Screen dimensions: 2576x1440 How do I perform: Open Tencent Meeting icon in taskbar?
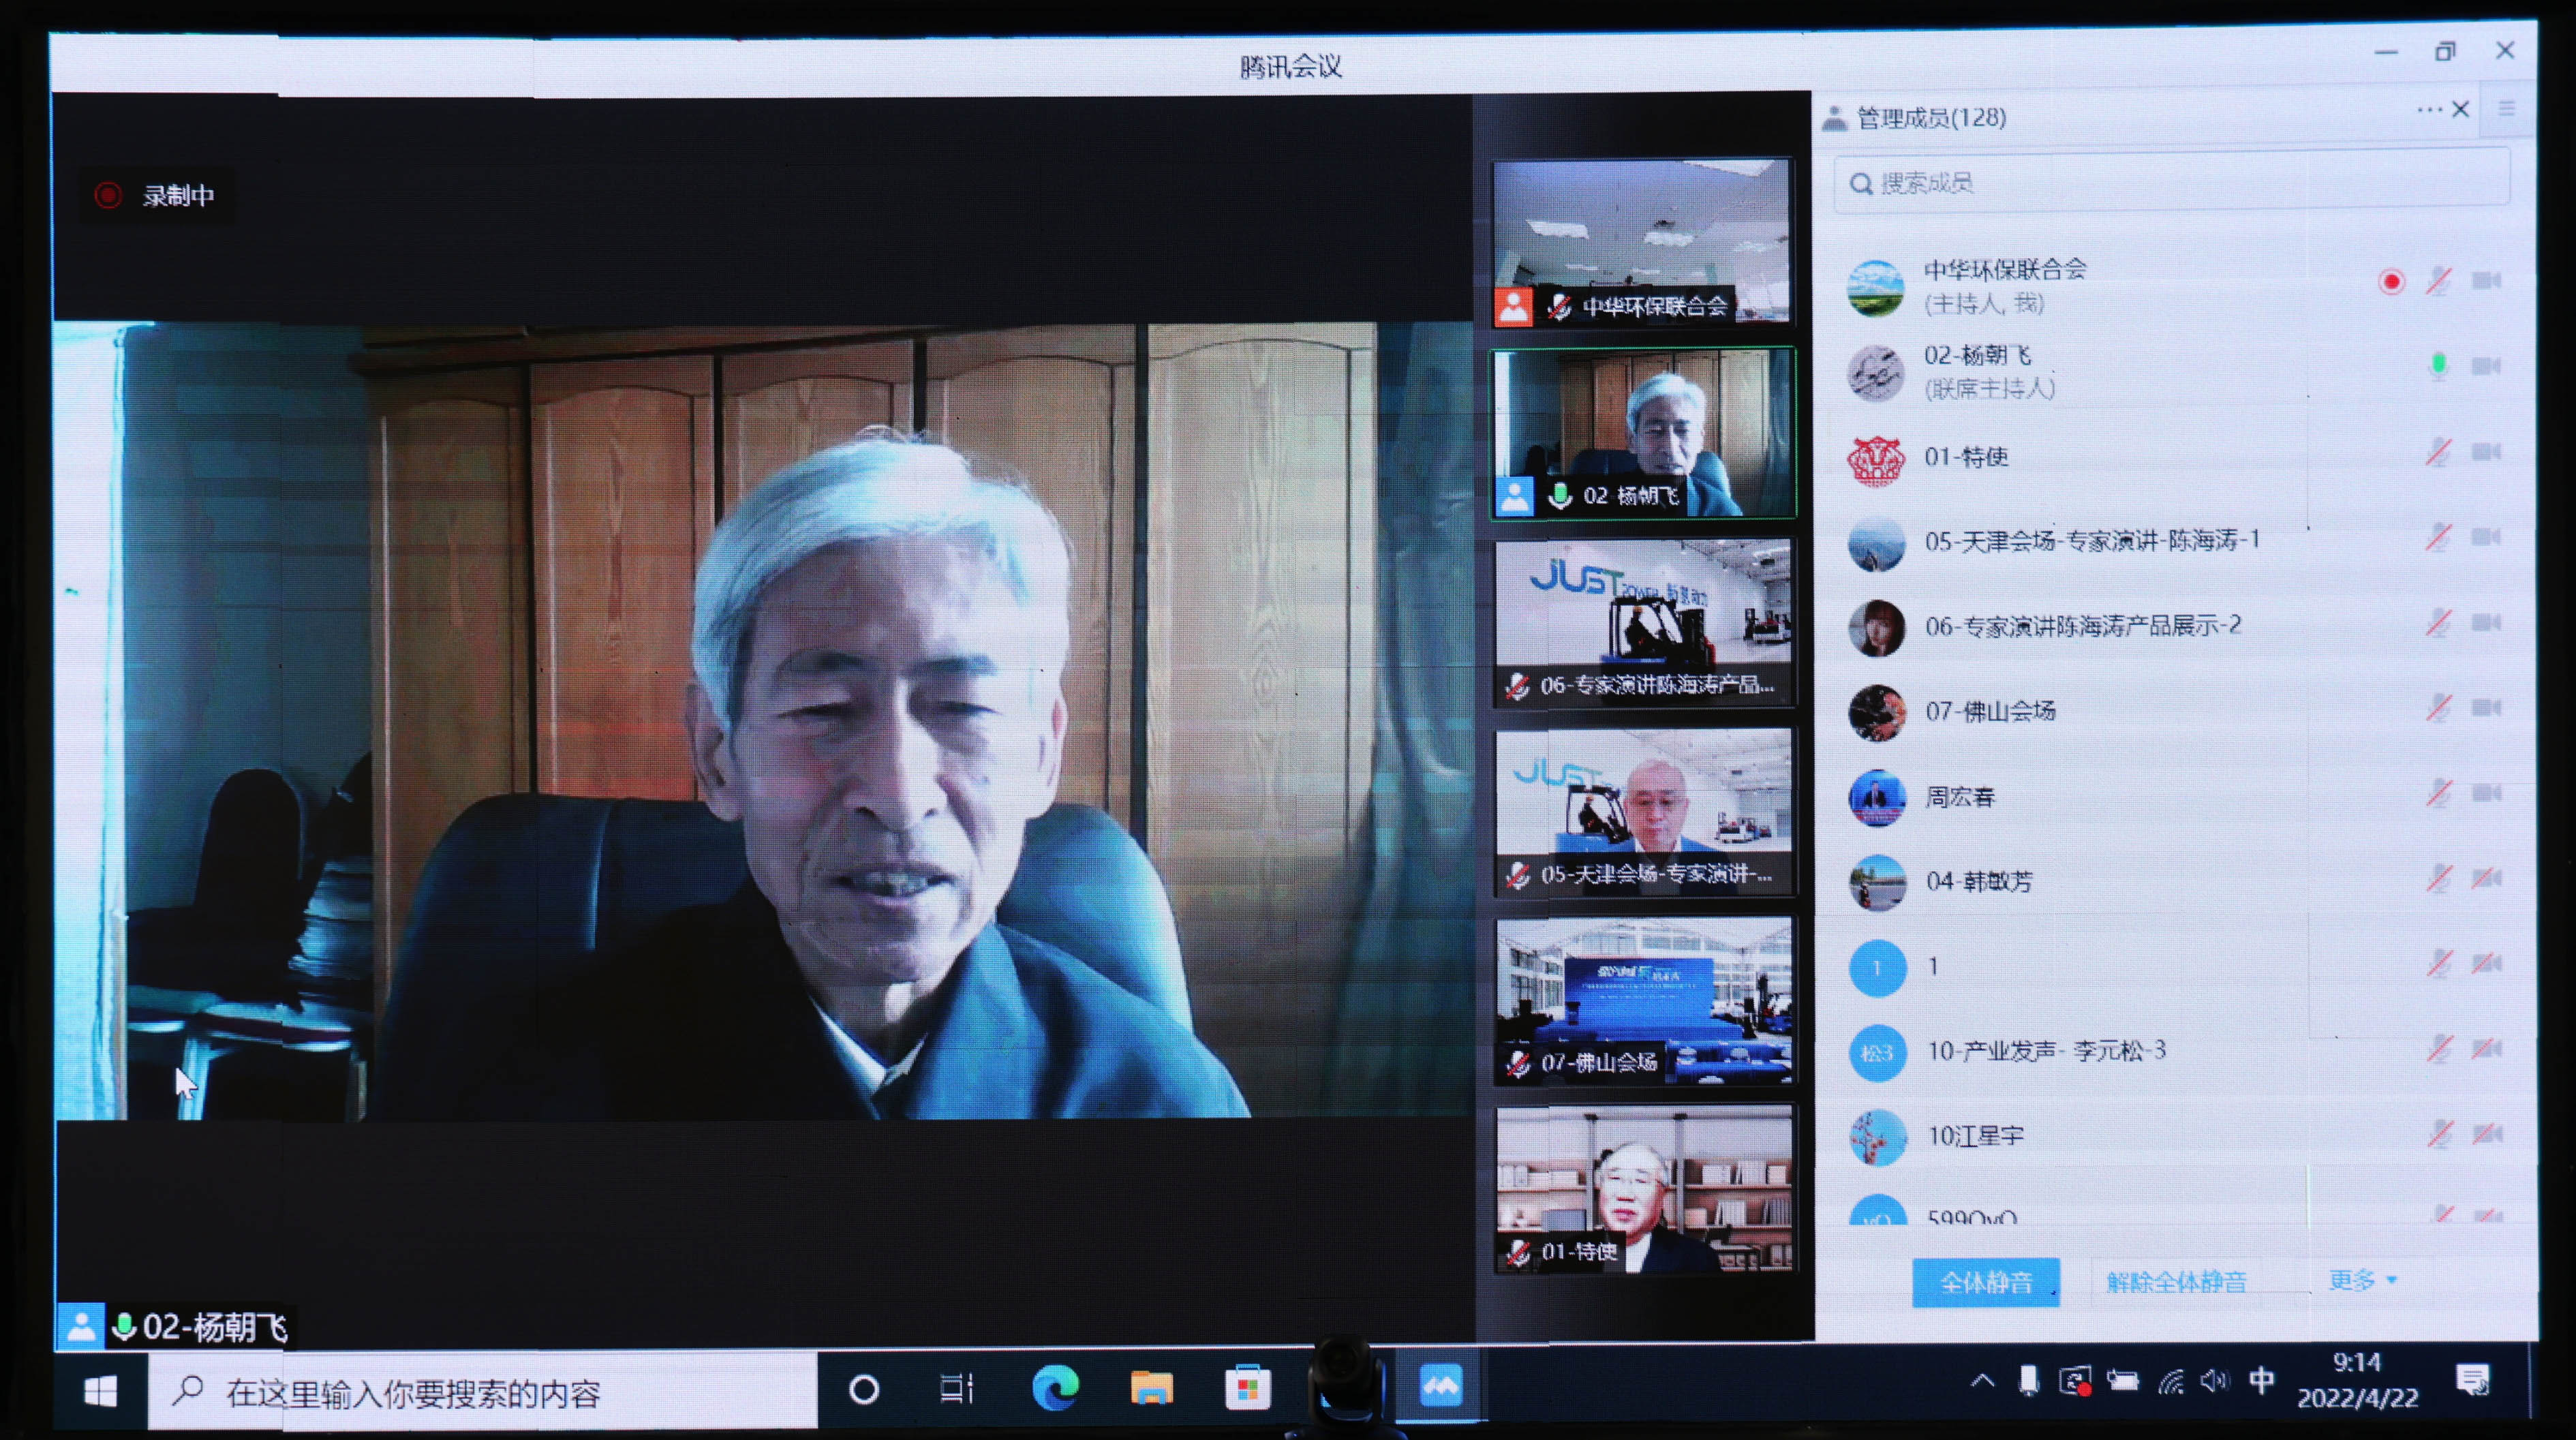[1440, 1386]
